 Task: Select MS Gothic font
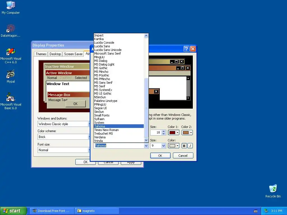coord(119,68)
